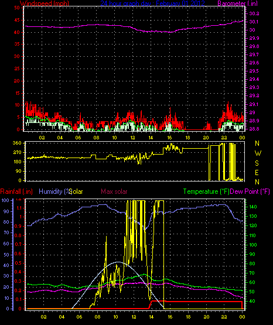The height and width of the screenshot is (325, 273).
Task: Click the 140 mark on temperature axis
Action: coord(253,207)
